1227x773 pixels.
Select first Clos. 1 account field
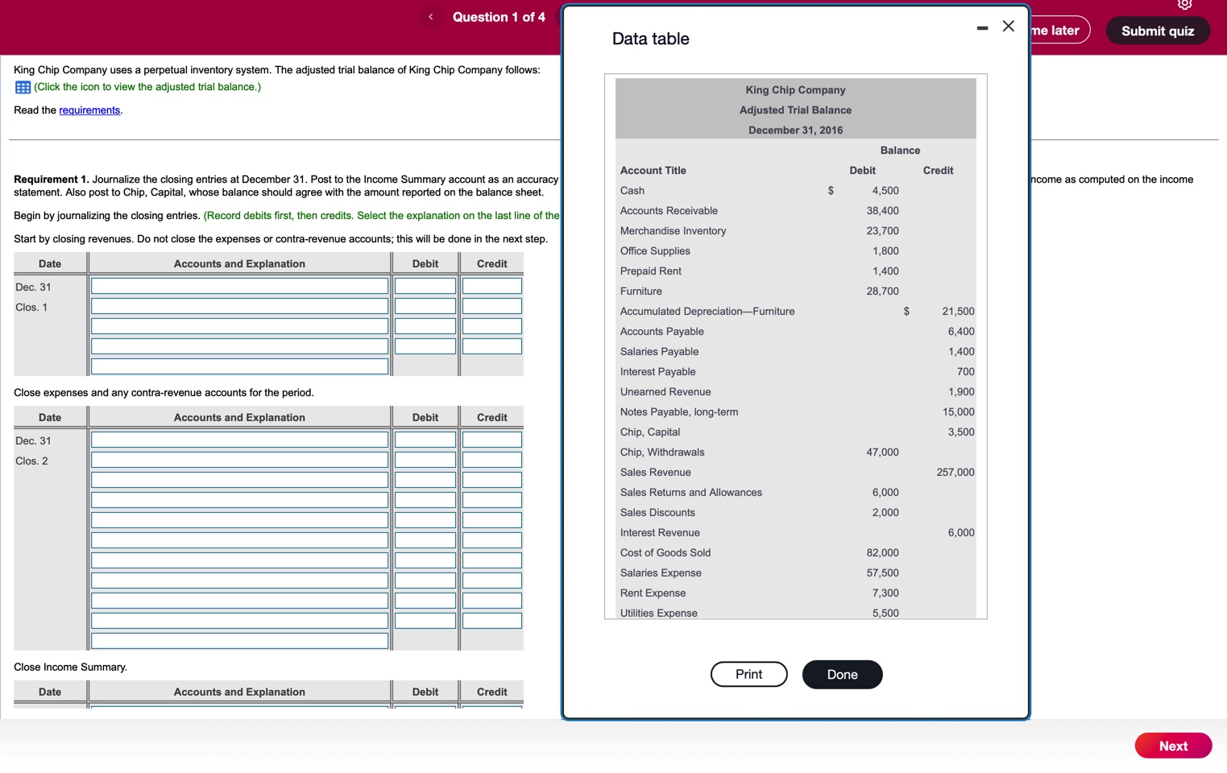pos(239,286)
